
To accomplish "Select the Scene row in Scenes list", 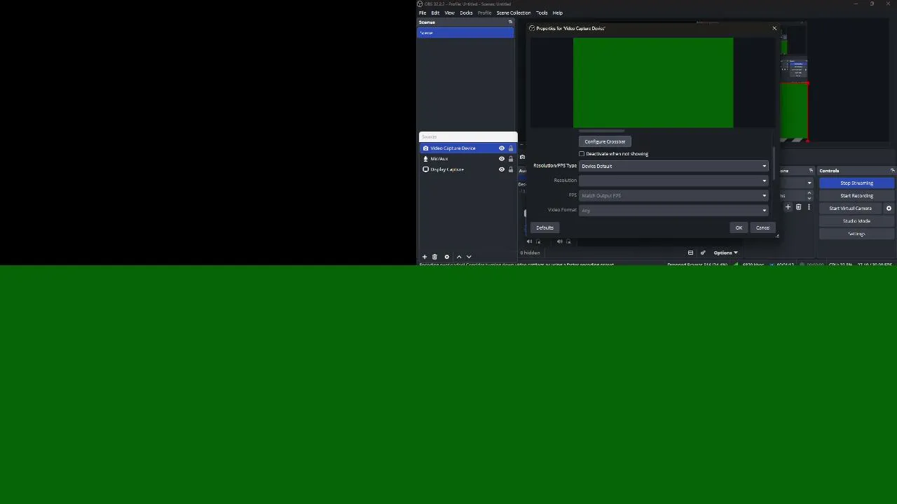I will [x=465, y=33].
